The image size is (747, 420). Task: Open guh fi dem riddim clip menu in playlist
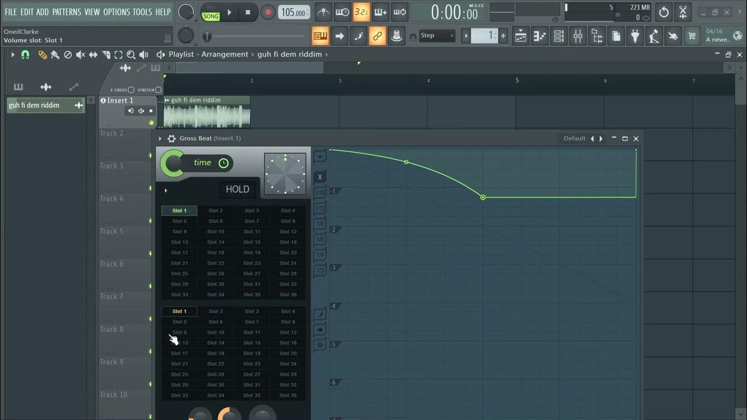click(x=167, y=100)
